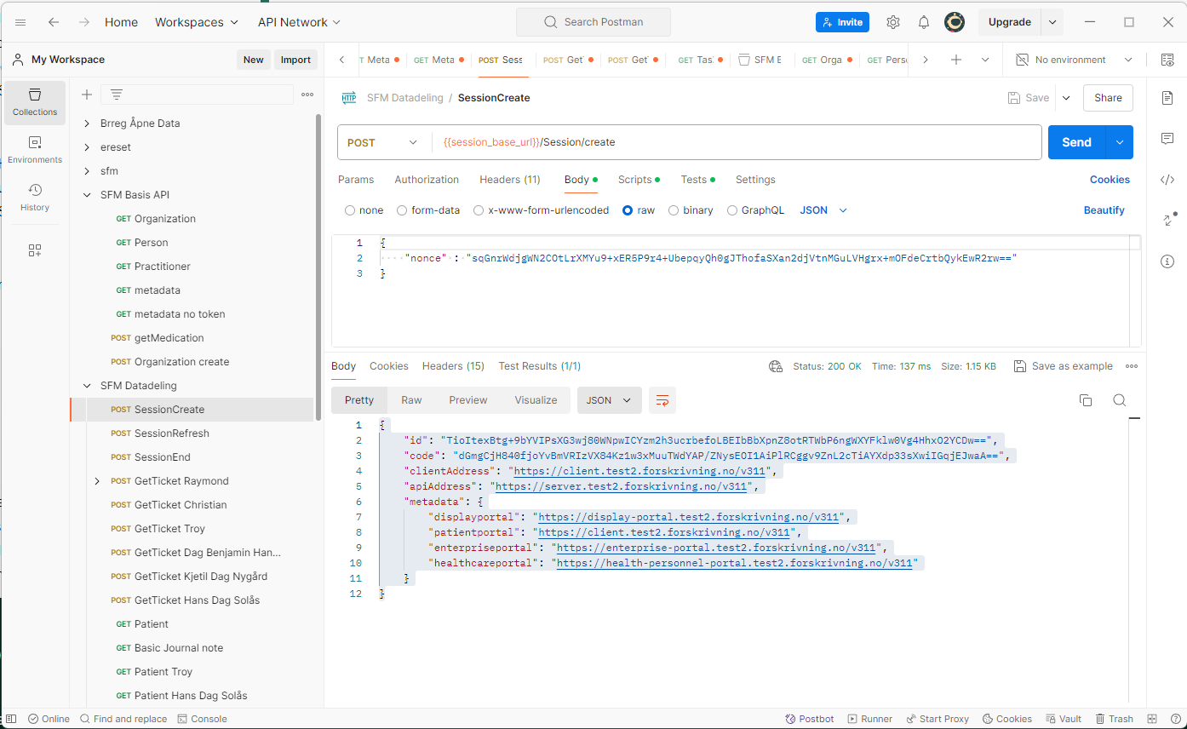Click the Send button
This screenshot has width=1187, height=729.
(1076, 142)
